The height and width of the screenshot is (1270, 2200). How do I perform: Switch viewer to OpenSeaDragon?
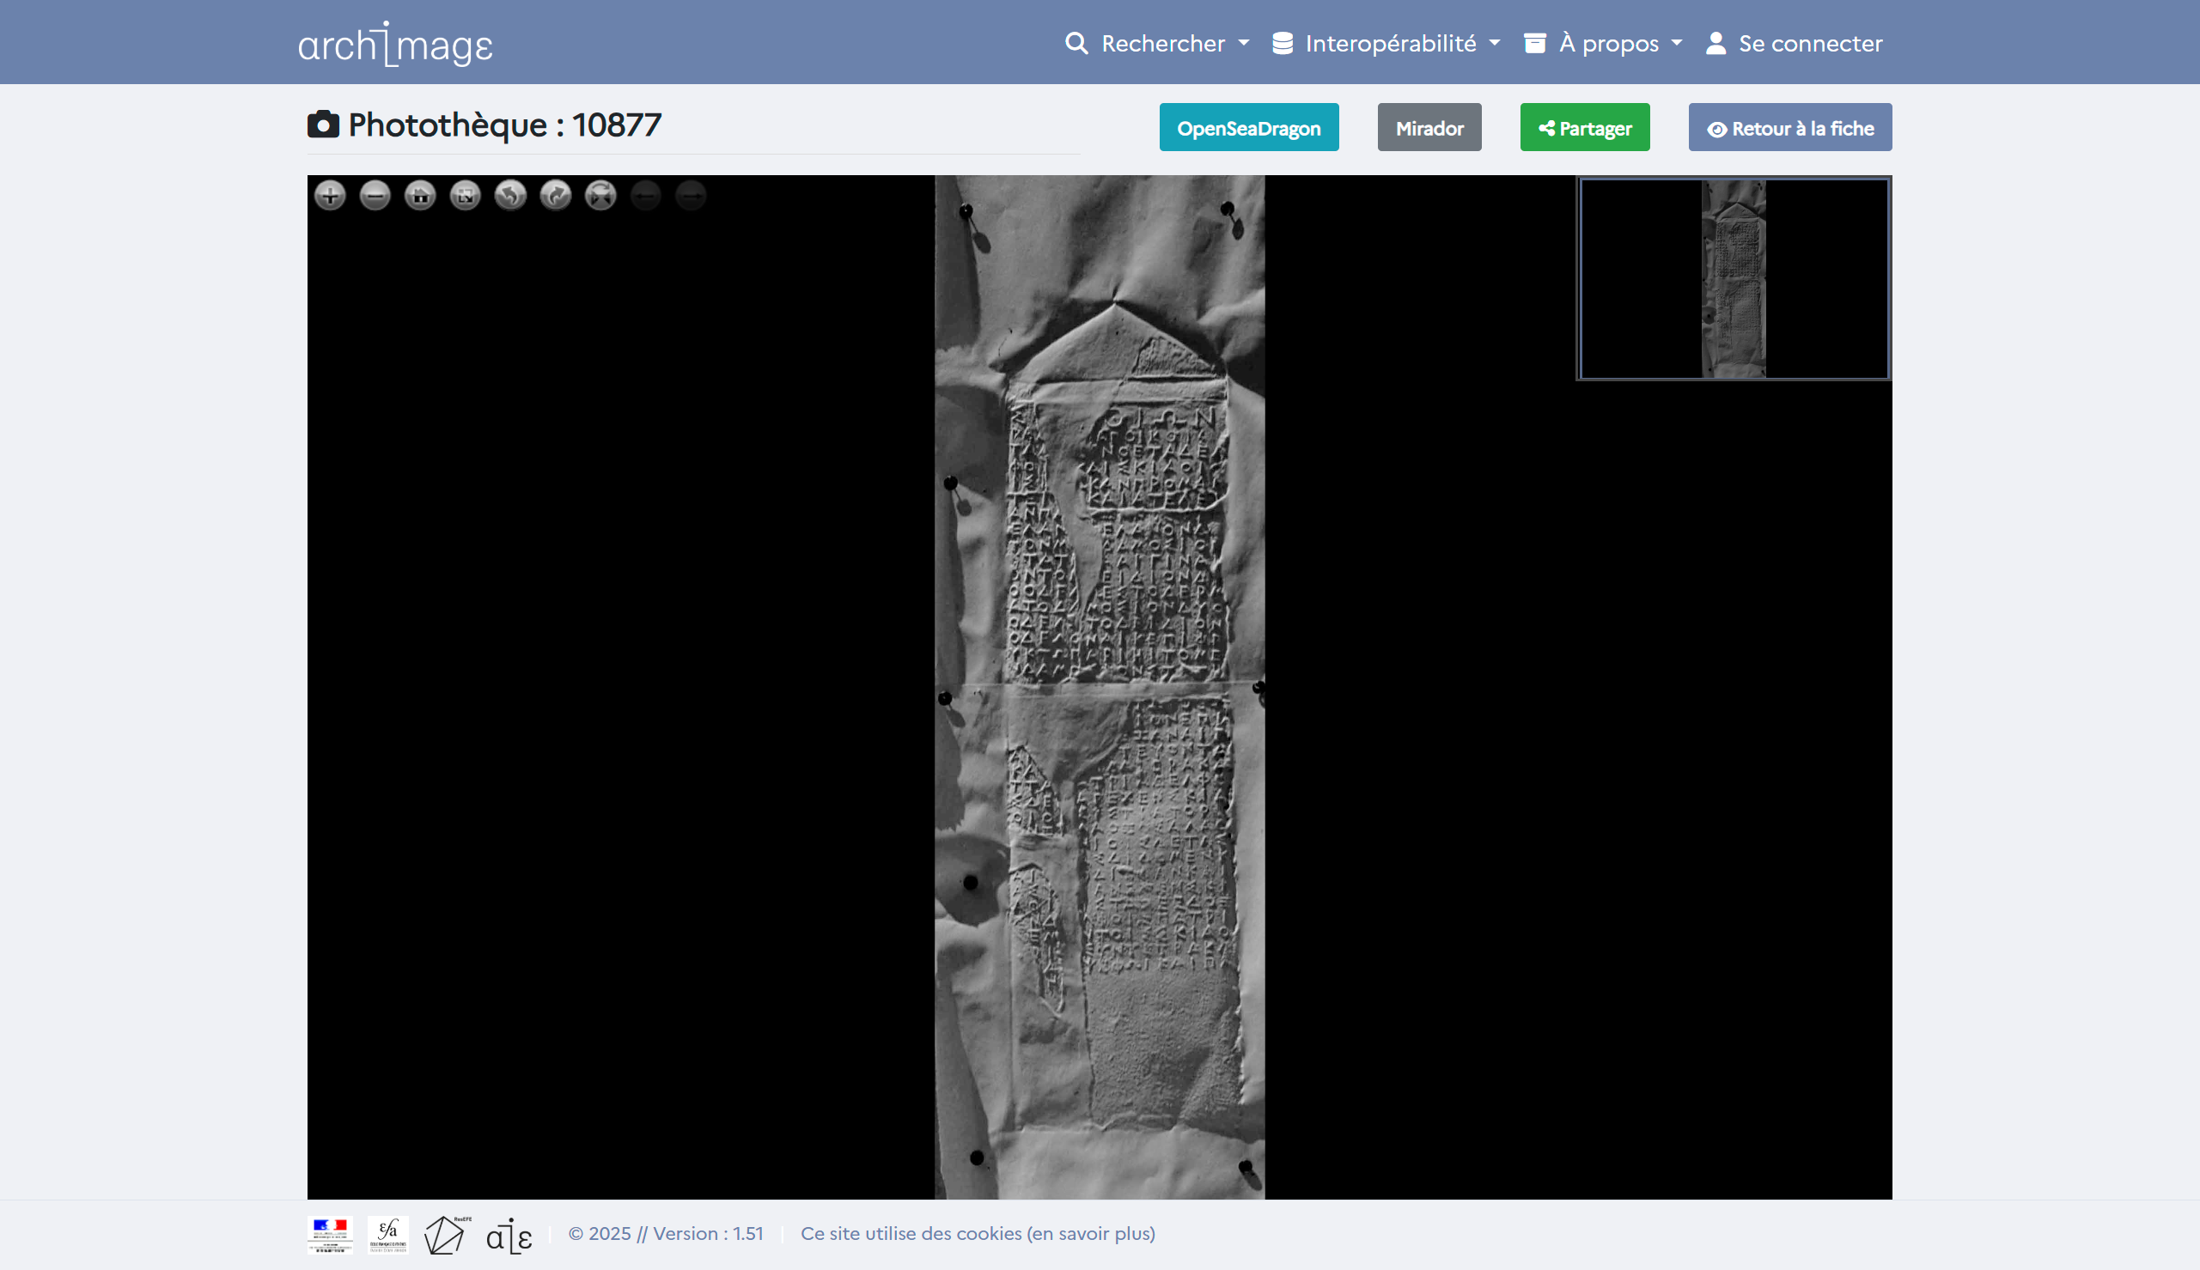click(1248, 128)
